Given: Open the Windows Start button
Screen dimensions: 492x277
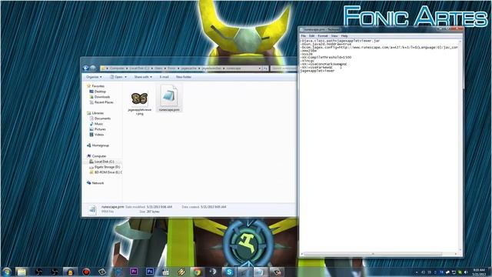Looking at the screenshot, I should pyautogui.click(x=7, y=272).
